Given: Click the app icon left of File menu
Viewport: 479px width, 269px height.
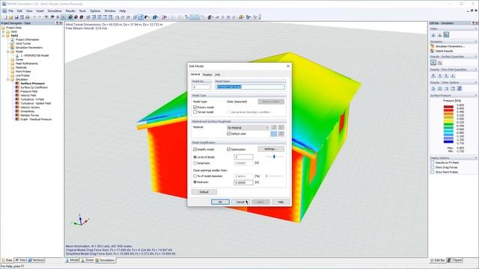Looking at the screenshot, I should (4, 10).
